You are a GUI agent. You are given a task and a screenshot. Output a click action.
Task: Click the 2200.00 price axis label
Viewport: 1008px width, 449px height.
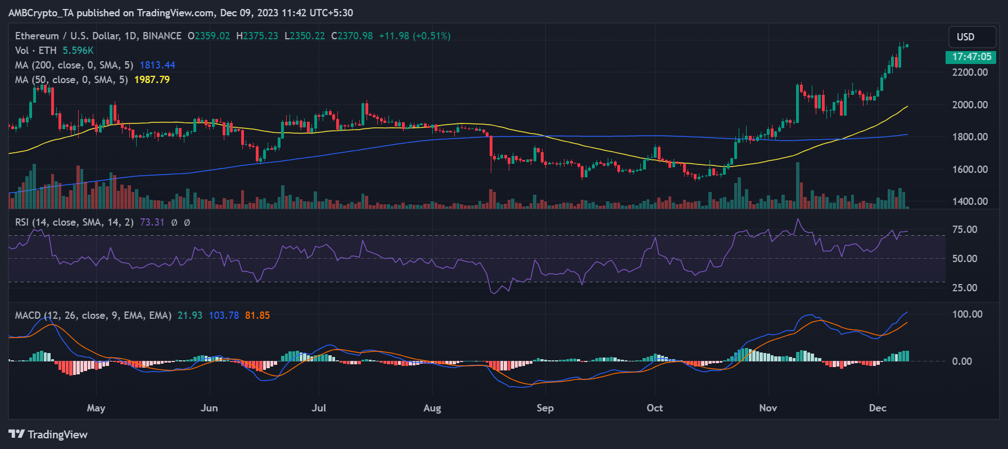[x=970, y=72]
